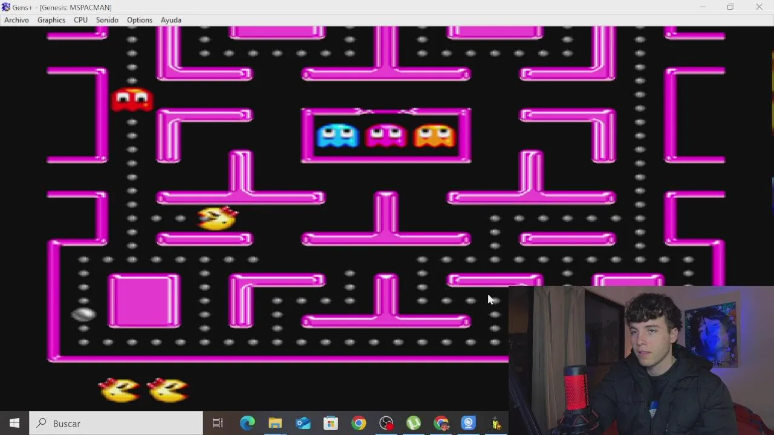The image size is (774, 435).
Task: Click the large power pellet
Action: (x=83, y=314)
